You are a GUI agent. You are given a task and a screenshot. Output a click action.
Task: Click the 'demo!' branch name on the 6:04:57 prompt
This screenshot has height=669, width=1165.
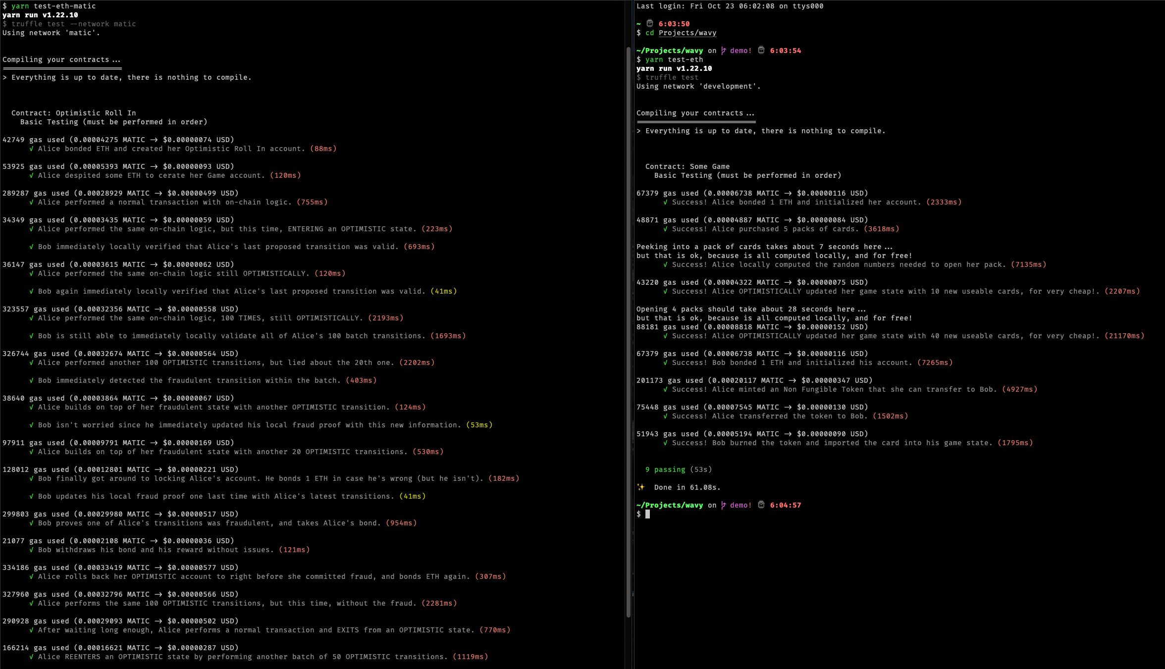tap(741, 505)
